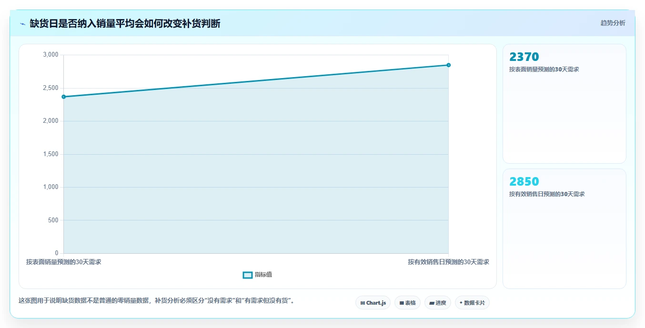645x328 pixels.
Task: Click the 2850 value in the bottom card
Action: (524, 181)
